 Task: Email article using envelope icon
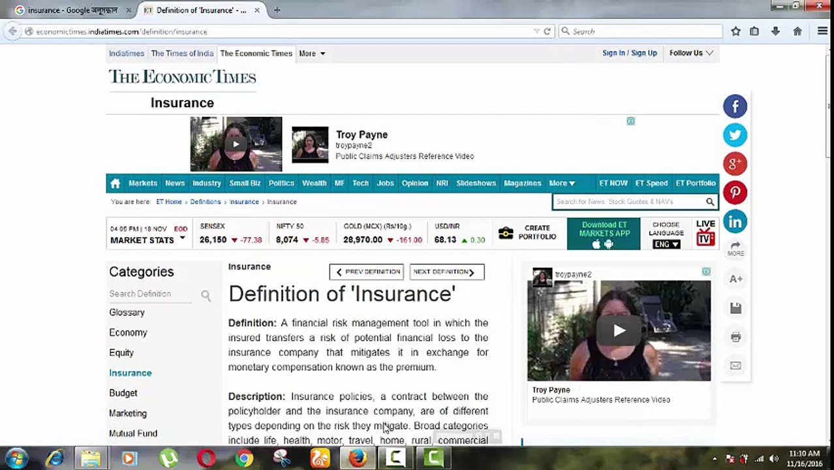pos(735,366)
